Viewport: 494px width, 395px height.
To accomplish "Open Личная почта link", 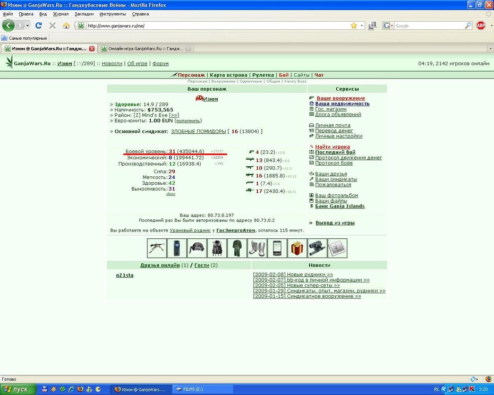I will (333, 125).
